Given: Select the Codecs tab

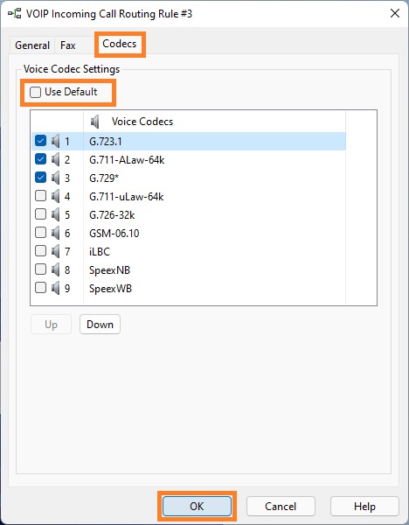Looking at the screenshot, I should (120, 44).
